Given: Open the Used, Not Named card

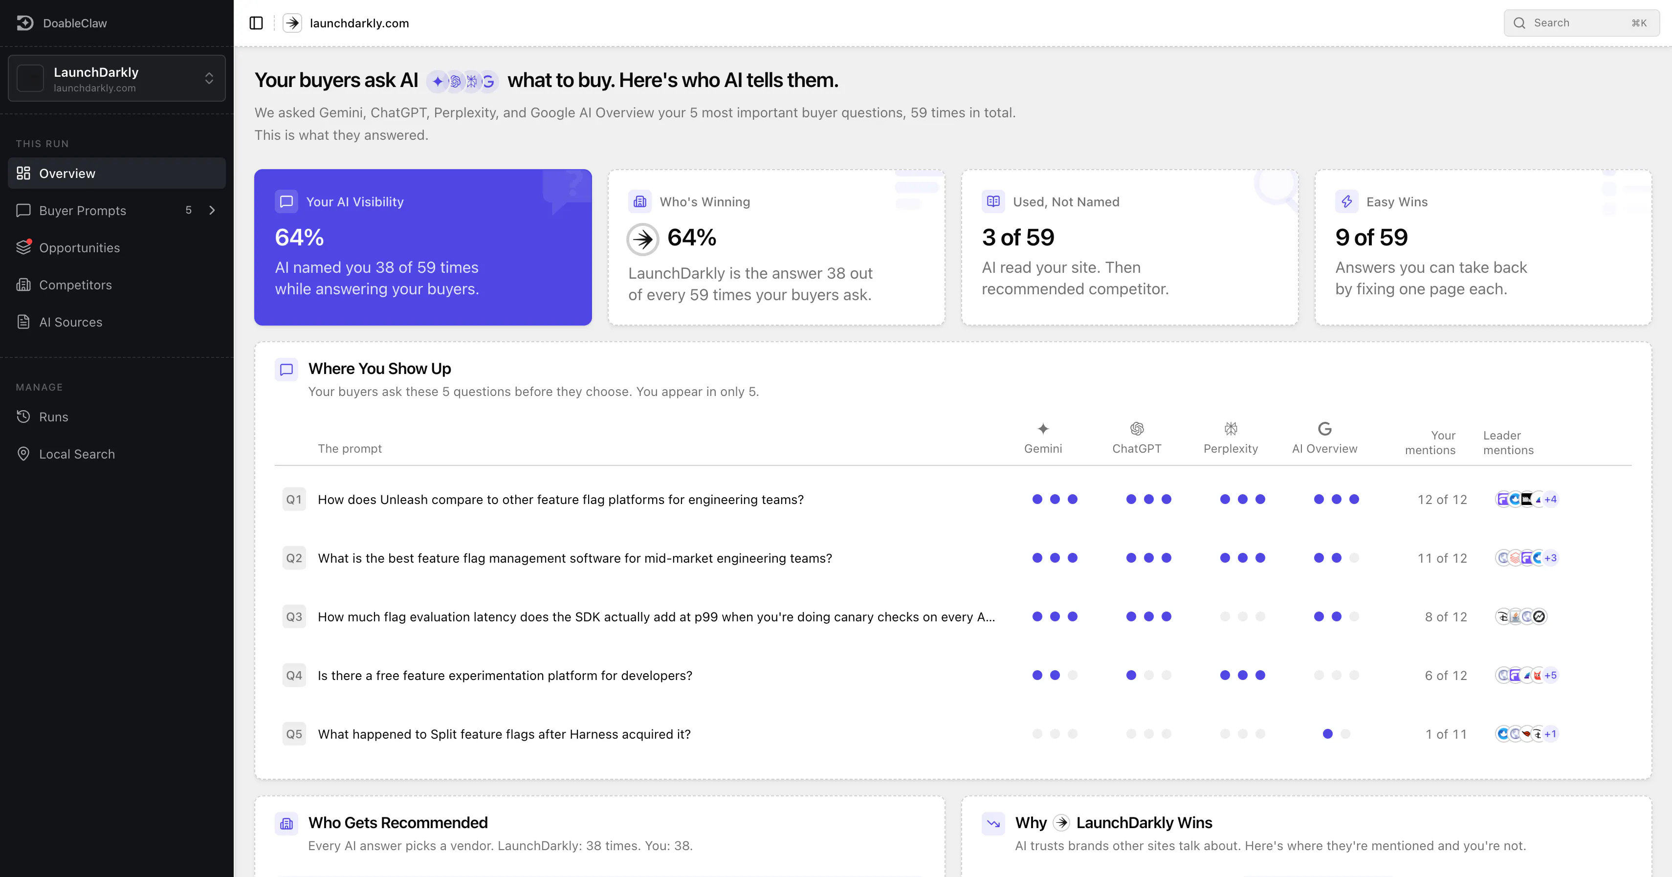Looking at the screenshot, I should 1130,247.
